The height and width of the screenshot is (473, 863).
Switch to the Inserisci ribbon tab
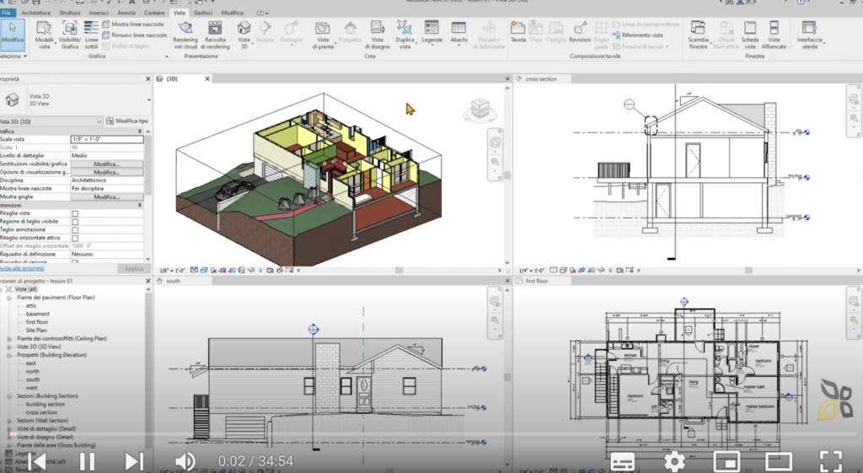coord(99,12)
